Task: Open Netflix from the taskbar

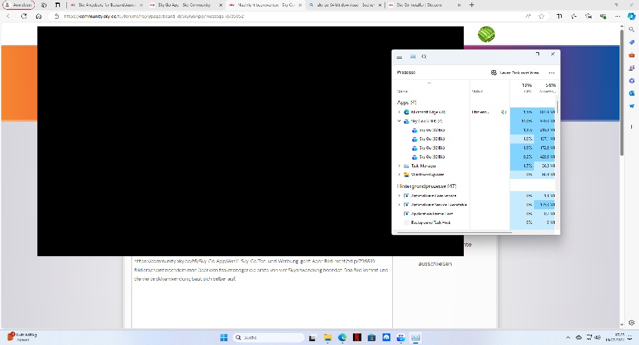Action: pyautogui.click(x=357, y=337)
